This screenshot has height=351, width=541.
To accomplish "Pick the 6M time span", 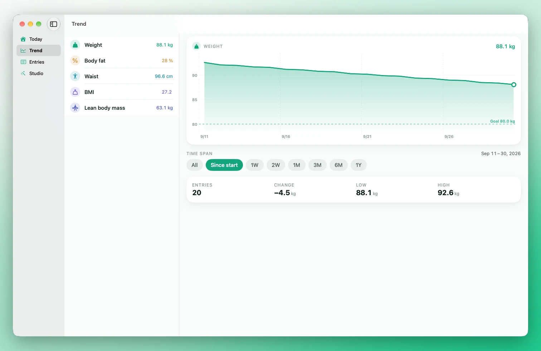I will (338, 165).
